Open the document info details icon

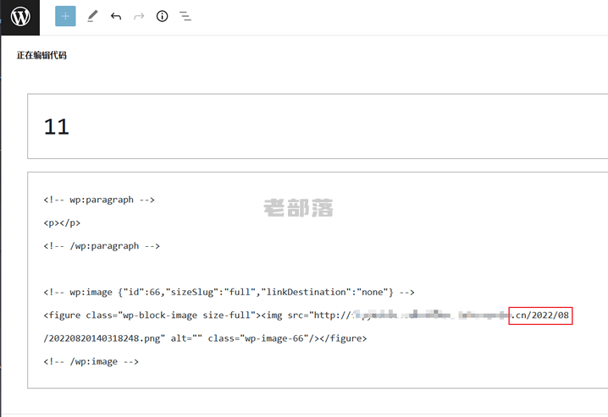162,16
